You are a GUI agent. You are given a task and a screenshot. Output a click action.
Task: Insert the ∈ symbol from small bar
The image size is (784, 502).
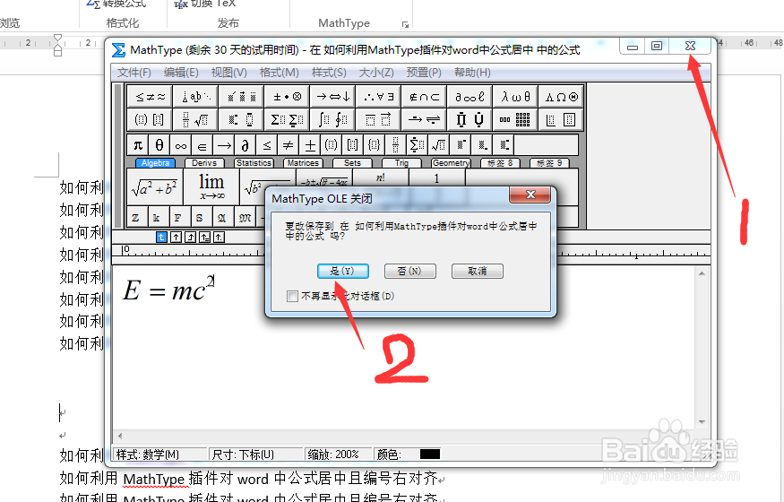(202, 145)
